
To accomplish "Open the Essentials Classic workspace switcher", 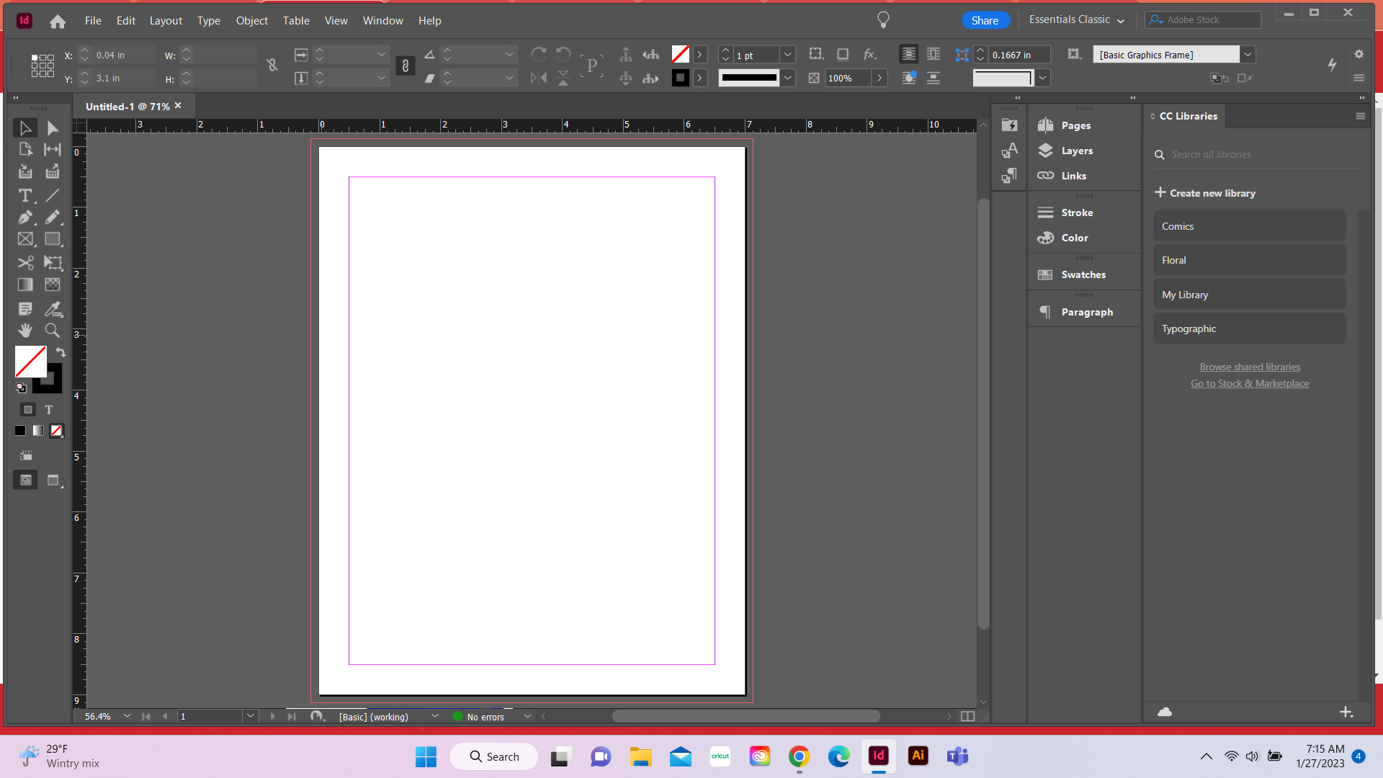I will pyautogui.click(x=1075, y=19).
